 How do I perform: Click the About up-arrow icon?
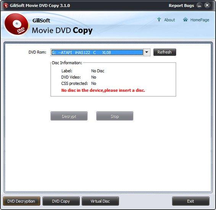click(159, 20)
